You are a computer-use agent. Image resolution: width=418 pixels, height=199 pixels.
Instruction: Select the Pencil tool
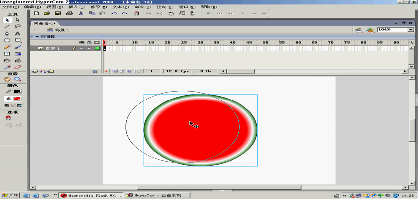coord(7,47)
